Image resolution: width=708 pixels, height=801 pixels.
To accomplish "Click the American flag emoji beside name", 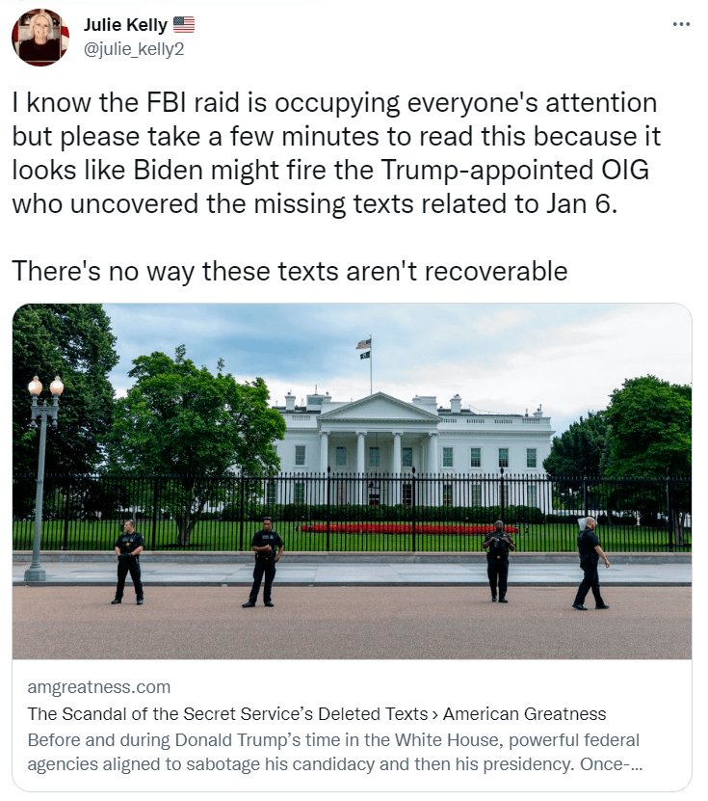I will [184, 24].
